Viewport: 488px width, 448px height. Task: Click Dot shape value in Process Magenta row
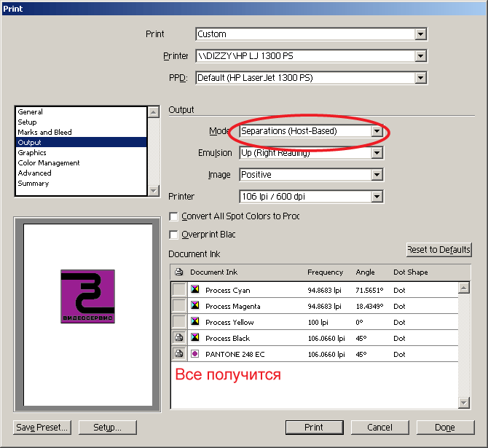click(399, 307)
